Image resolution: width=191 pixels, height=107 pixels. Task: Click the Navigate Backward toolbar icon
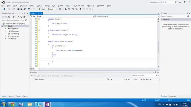(x=4, y=9)
